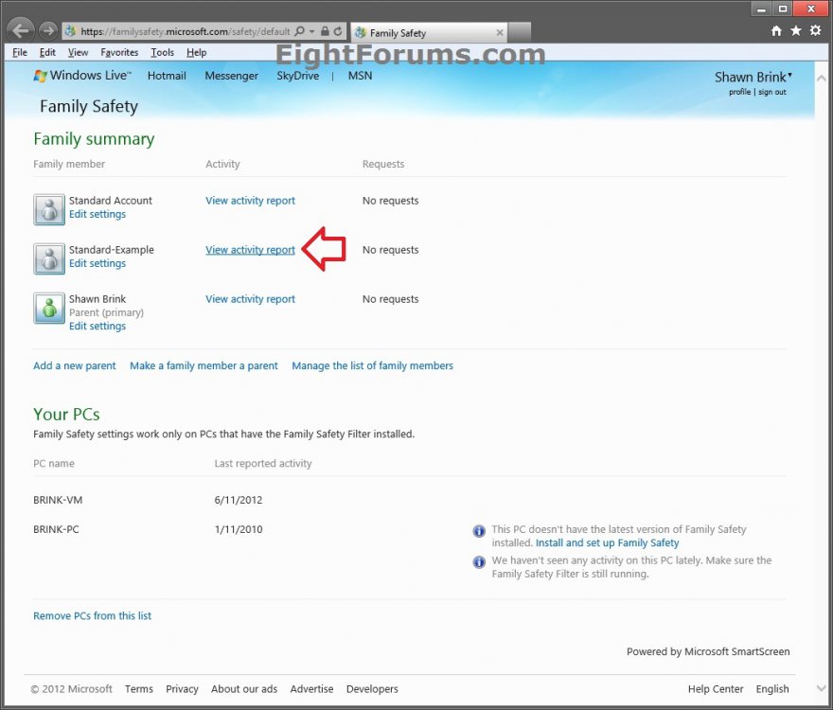Open the SkyDrive link in header
Image resolution: width=833 pixels, height=710 pixels.
pos(297,76)
